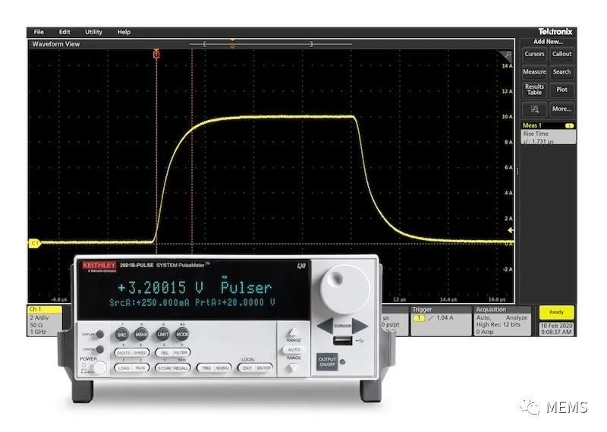607x432 pixels.
Task: Click the DIGITS key
Action: tap(124, 353)
